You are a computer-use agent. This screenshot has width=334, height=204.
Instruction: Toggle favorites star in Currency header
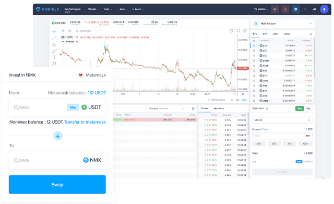[254, 41]
